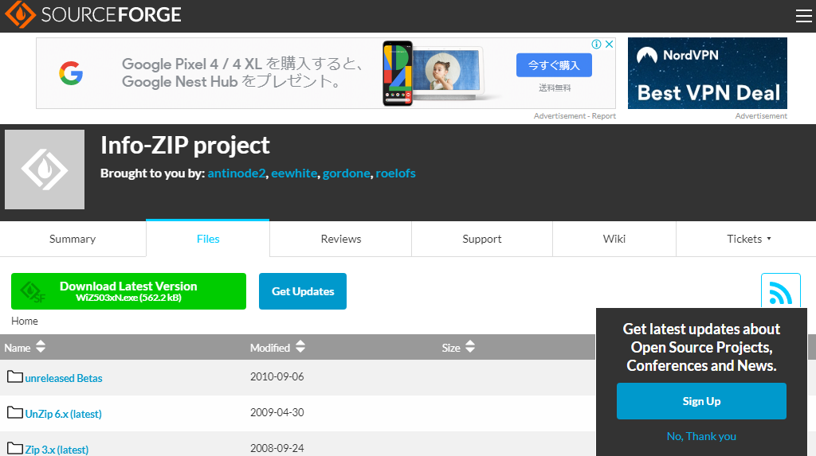The image size is (816, 456).
Task: Click the 2010-09-06 modified date
Action: (x=277, y=376)
